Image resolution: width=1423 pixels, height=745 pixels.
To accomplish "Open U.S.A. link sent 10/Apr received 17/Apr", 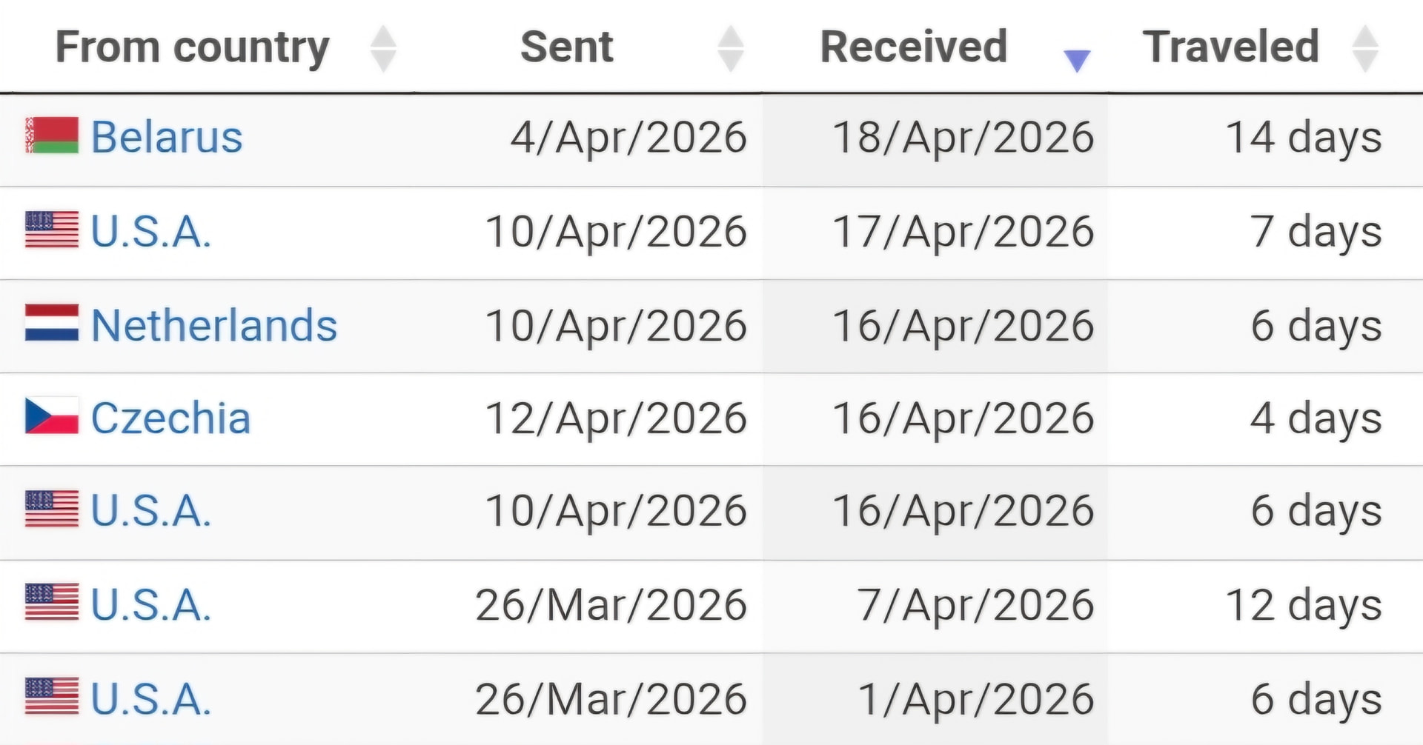I will point(150,232).
